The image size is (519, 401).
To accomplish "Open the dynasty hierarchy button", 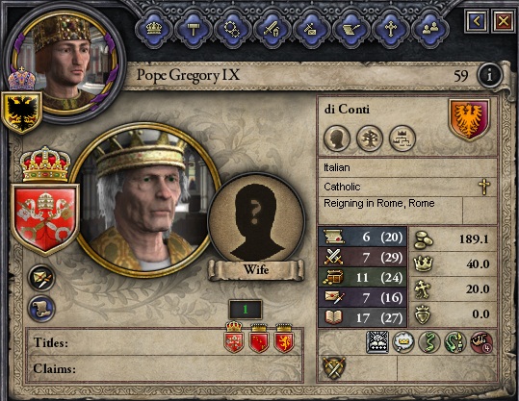I will [x=402, y=138].
